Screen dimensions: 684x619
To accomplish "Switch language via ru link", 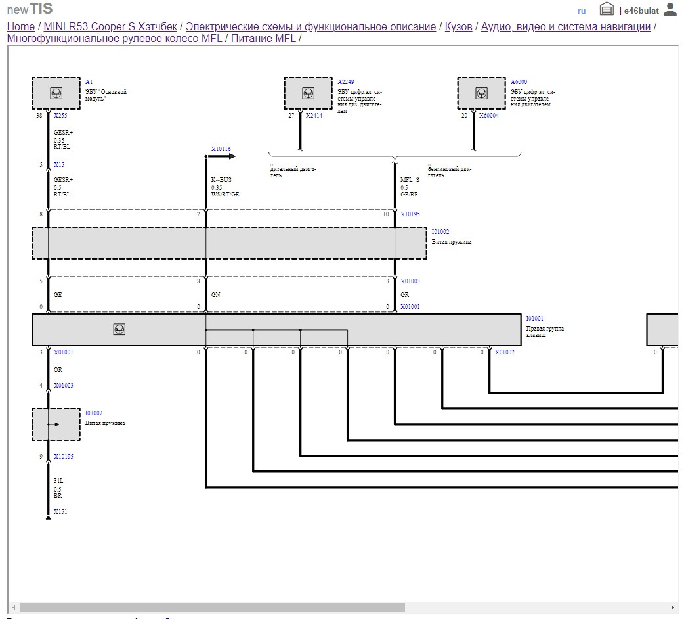I will pos(582,11).
